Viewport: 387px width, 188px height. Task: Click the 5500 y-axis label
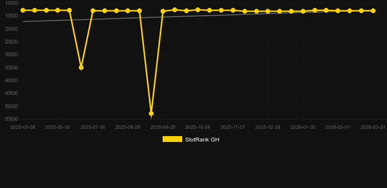click(x=12, y=119)
